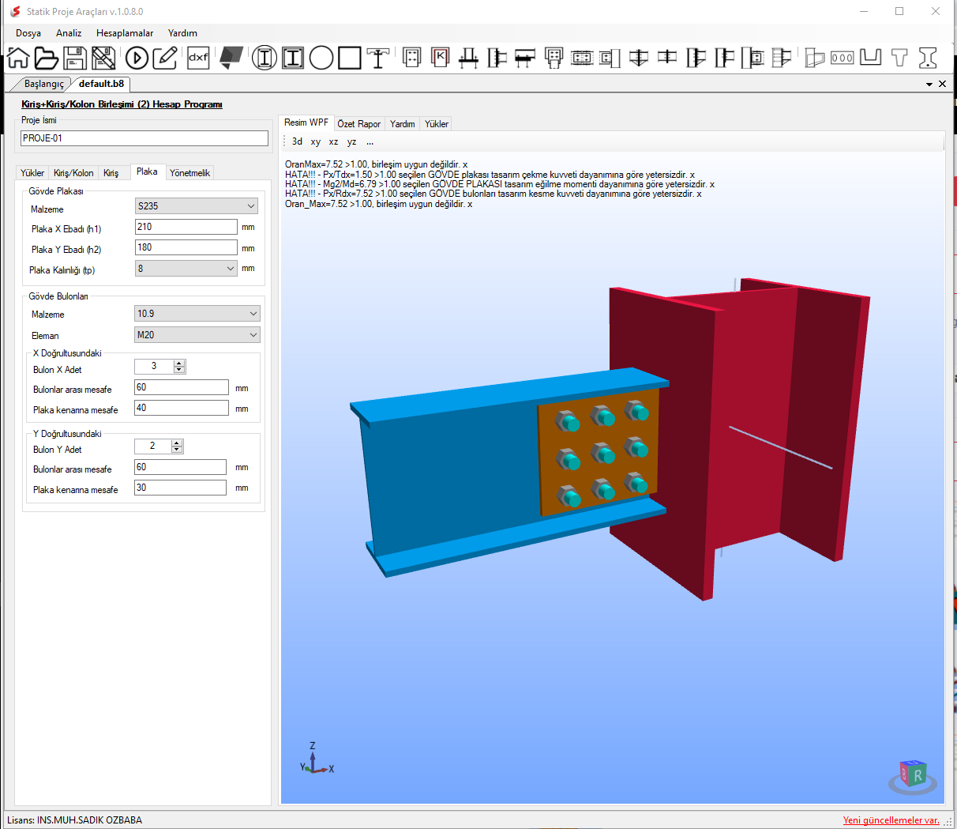The width and height of the screenshot is (957, 829).
Task: Click the isometric box section icon
Action: coord(814,58)
